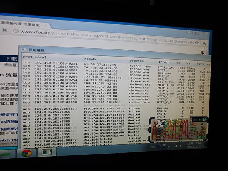This screenshot has width=228, height=171.
Task: Click the volume speaker tray icon
Action: [x=180, y=146]
